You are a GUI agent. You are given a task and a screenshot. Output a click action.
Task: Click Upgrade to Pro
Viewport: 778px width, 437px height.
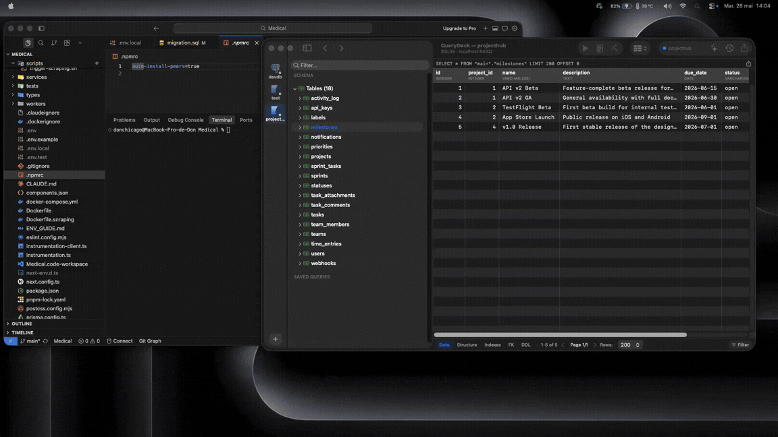459,29
